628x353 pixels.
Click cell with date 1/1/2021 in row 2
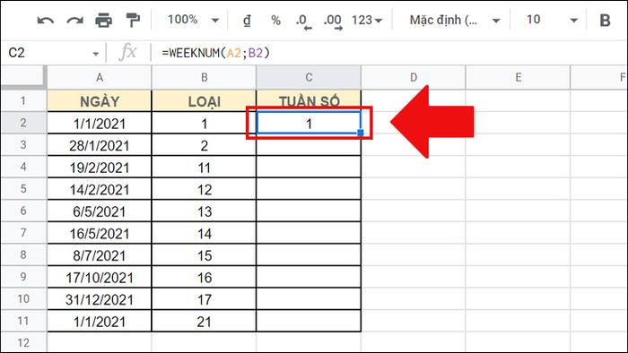click(x=100, y=123)
